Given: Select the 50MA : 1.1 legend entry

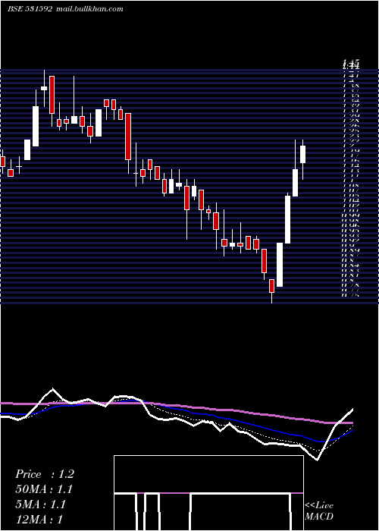Looking at the screenshot, I should 44,489.
